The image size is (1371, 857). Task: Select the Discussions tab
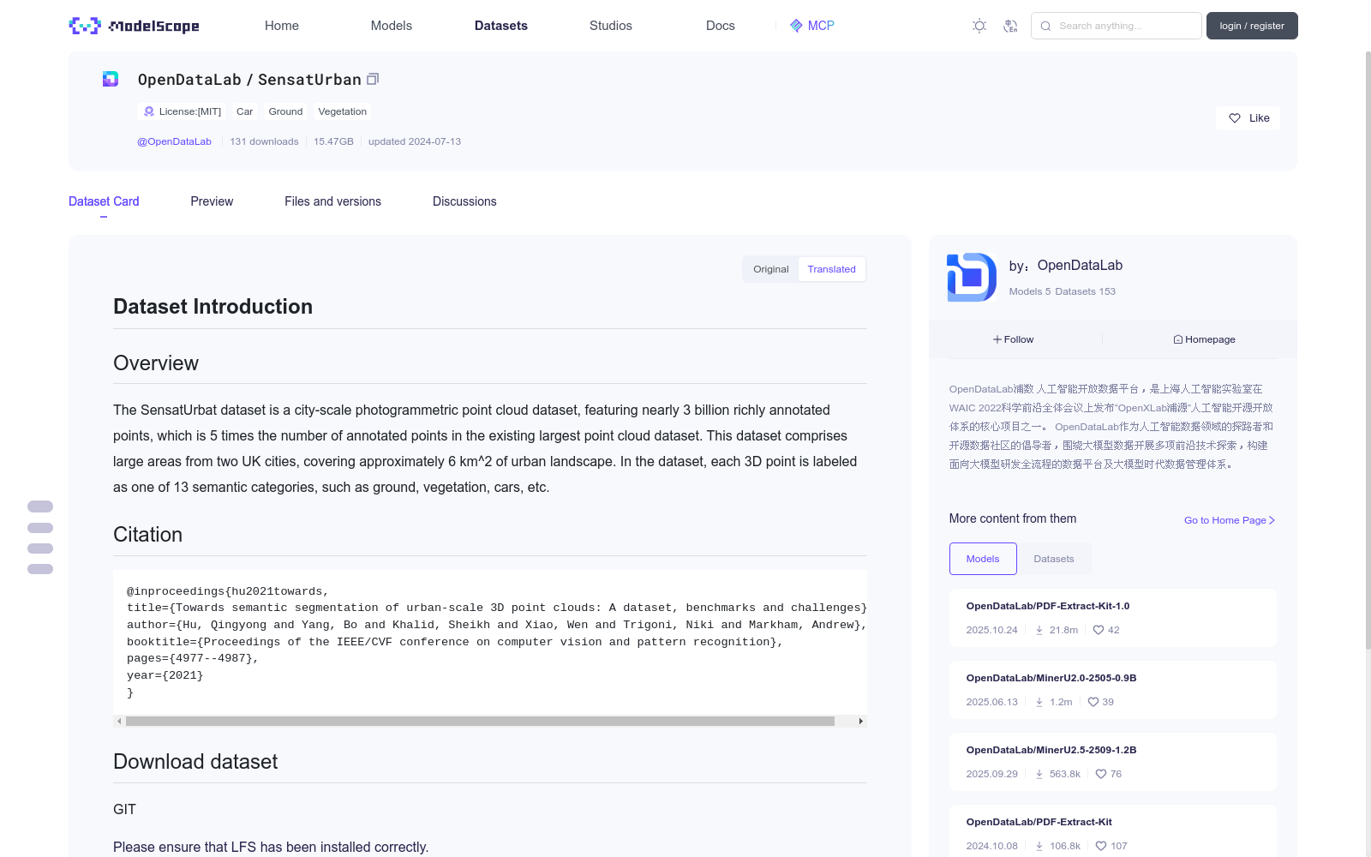464,201
